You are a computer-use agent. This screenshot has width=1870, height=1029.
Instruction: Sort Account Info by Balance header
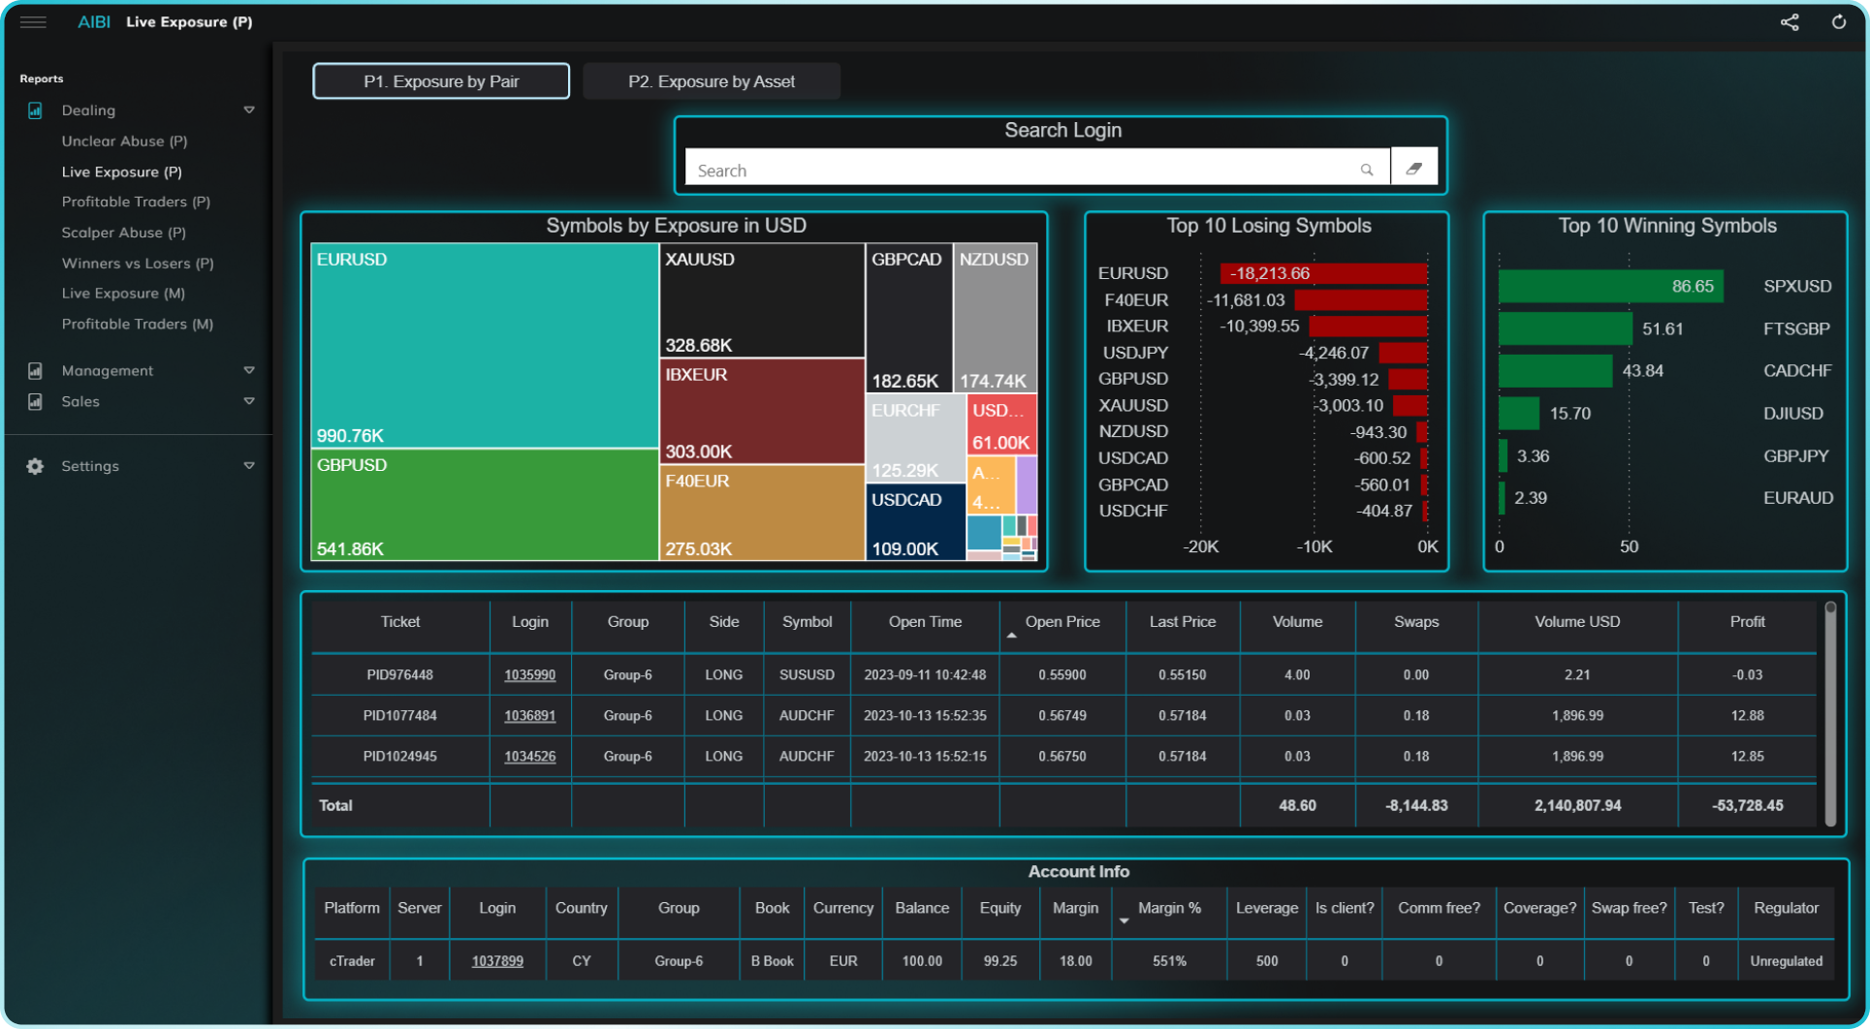click(x=922, y=908)
